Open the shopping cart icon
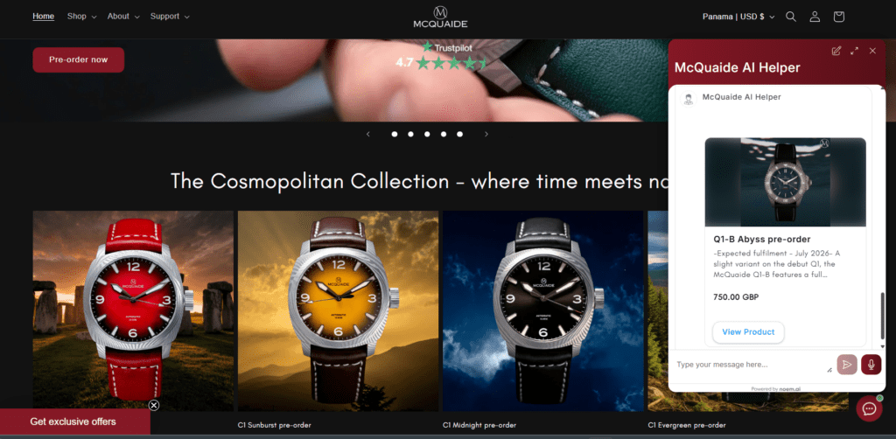This screenshot has height=439, width=896. pos(839,17)
